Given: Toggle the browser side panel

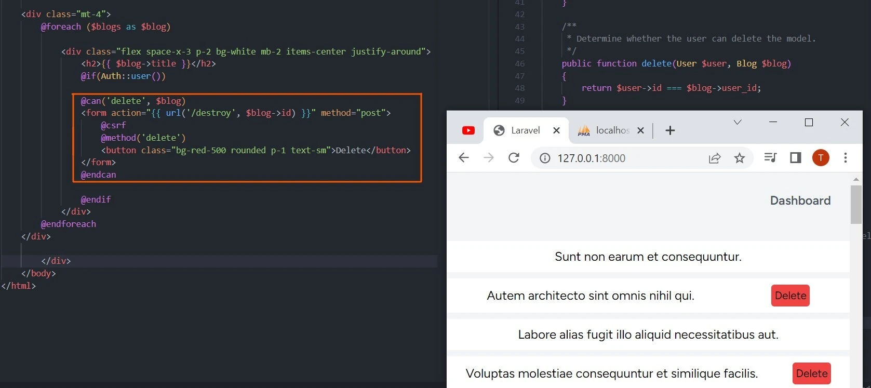Looking at the screenshot, I should click(795, 158).
